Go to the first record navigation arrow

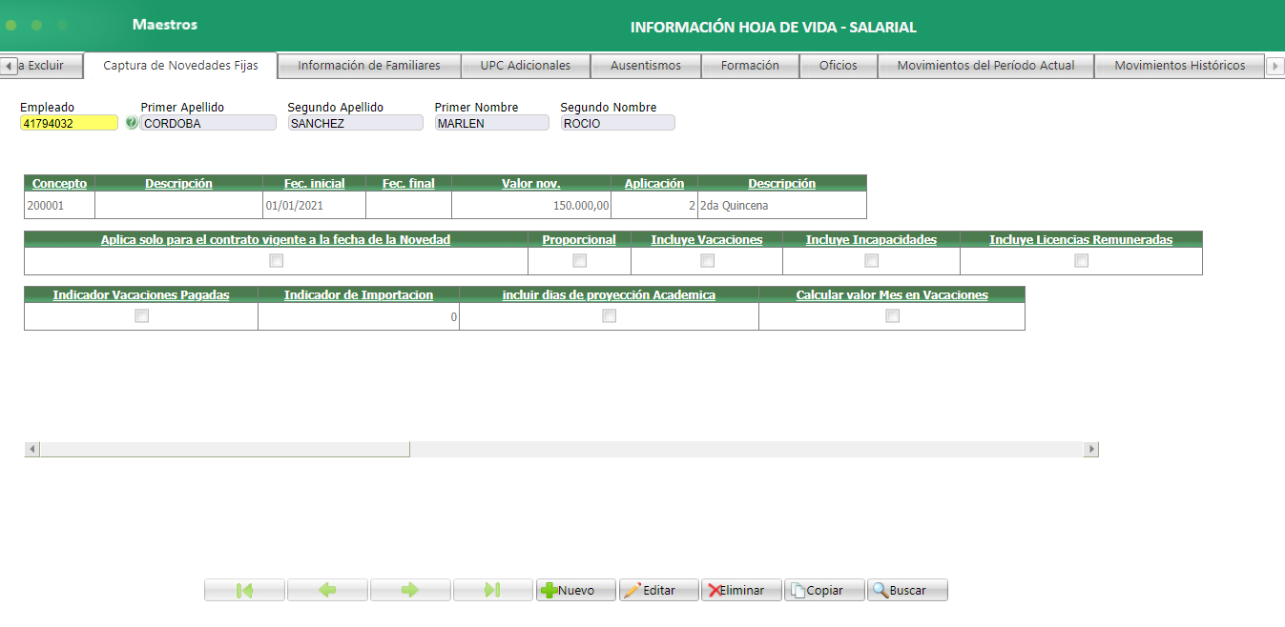(x=244, y=590)
